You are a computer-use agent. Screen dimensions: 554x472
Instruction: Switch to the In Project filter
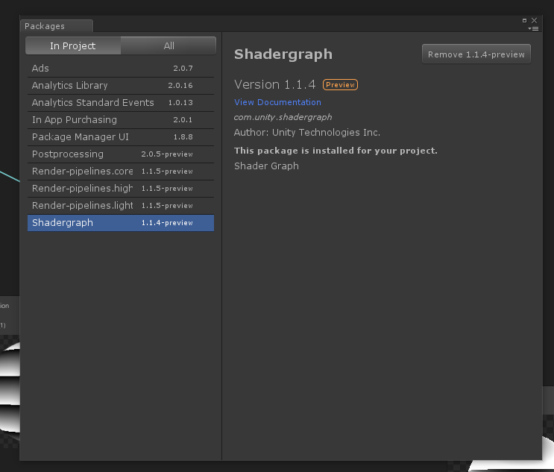click(x=73, y=45)
